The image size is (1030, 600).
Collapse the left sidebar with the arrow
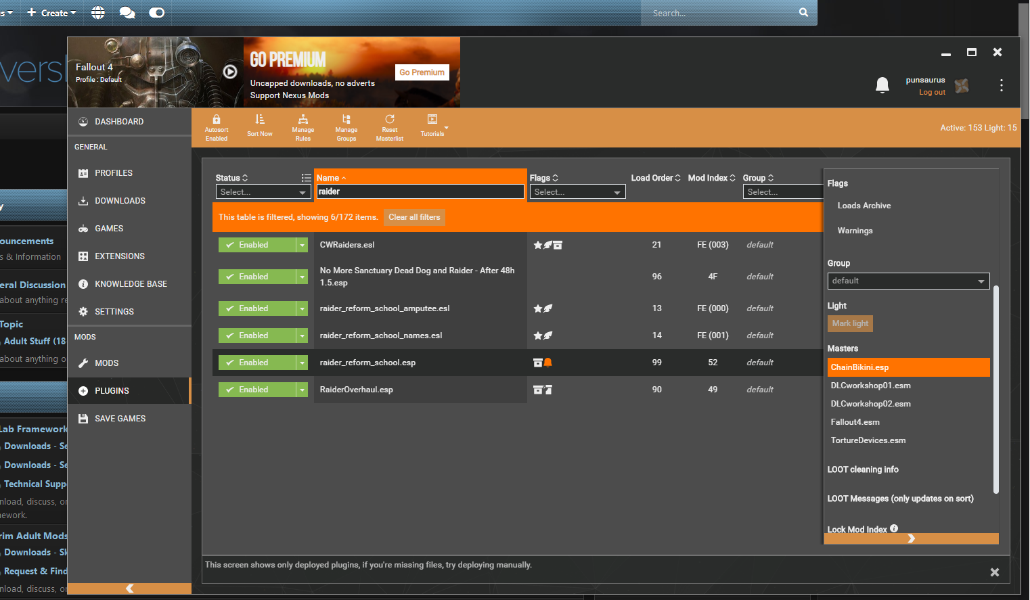tap(130, 589)
